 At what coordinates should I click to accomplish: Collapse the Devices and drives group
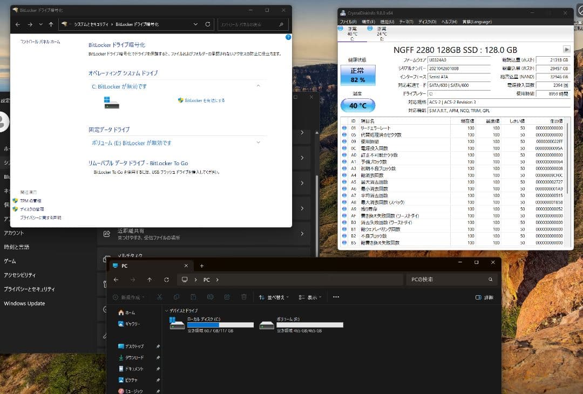(166, 310)
